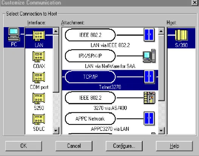Select the TCP/IP attachment oval
The image size is (199, 156).
coord(90,77)
